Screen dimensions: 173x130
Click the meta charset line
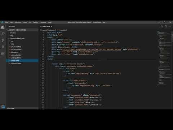coord(62,40)
